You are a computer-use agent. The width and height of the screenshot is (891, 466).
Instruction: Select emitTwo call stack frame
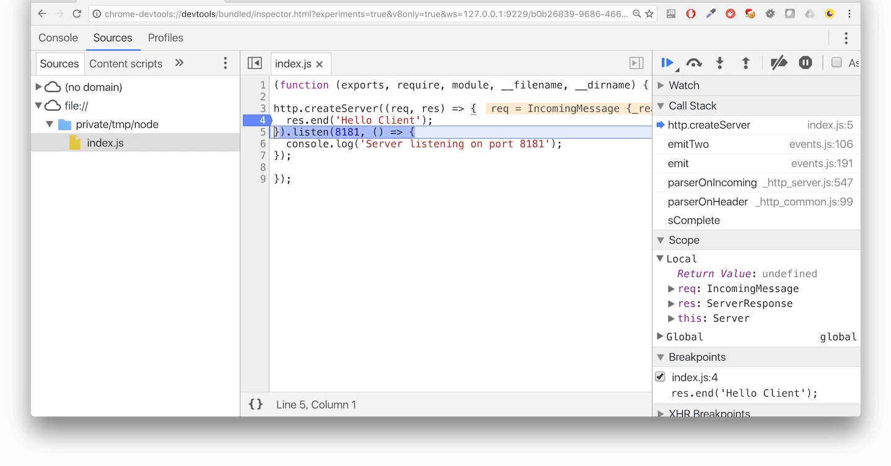pos(688,144)
